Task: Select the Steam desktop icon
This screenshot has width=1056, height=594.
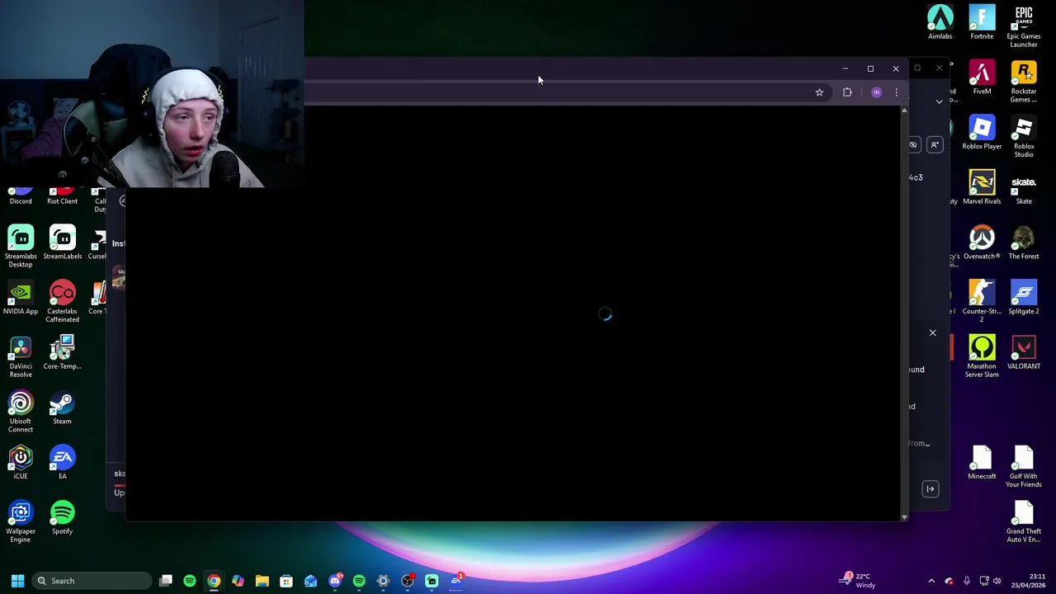Action: point(62,407)
